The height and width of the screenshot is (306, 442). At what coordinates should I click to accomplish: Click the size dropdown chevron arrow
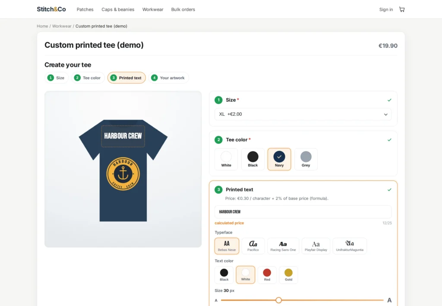click(x=385, y=114)
